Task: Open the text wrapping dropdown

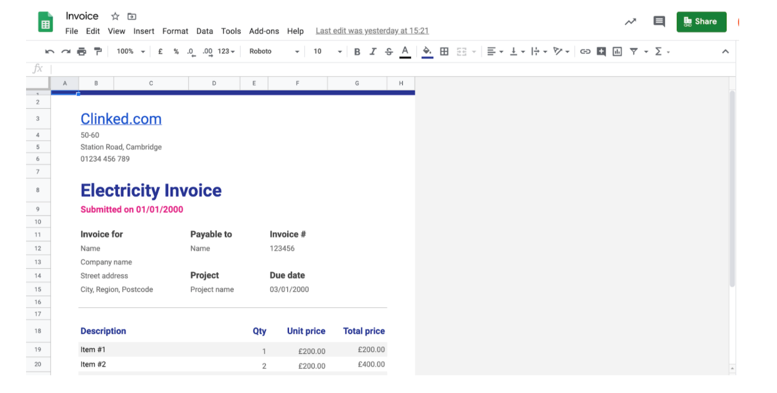Action: [539, 51]
